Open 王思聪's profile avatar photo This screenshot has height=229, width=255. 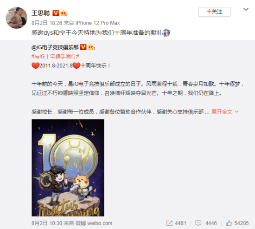coord(16,18)
